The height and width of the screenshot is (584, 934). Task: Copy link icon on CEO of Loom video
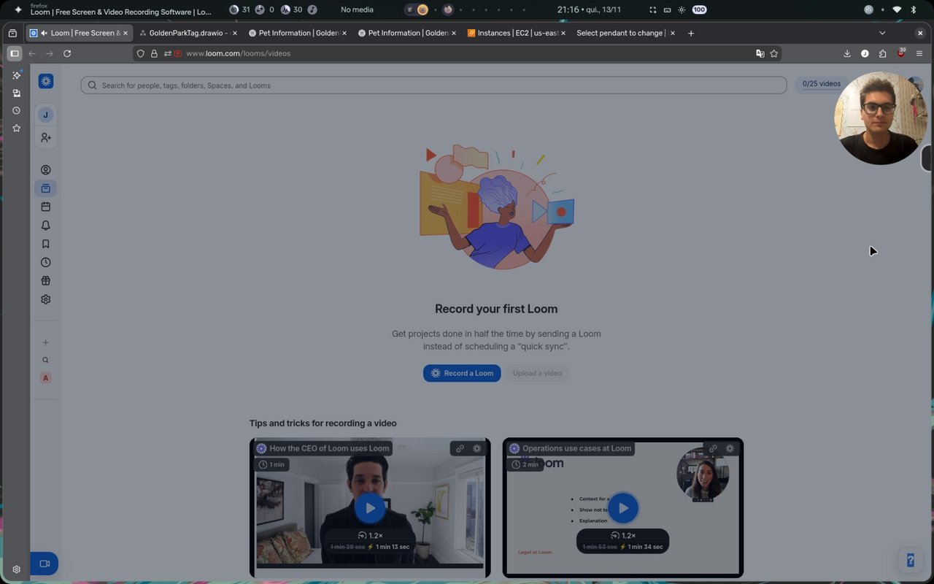pyautogui.click(x=460, y=448)
